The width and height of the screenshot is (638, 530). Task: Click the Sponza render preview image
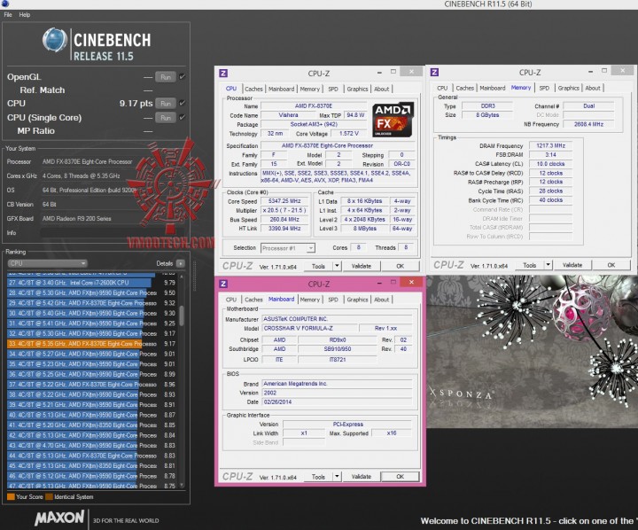532,352
